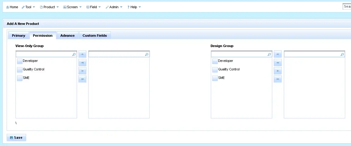Viewport: 351px width, 146px height.
Task: Expand the Admin menu dropdown arrow
Action: point(121,7)
